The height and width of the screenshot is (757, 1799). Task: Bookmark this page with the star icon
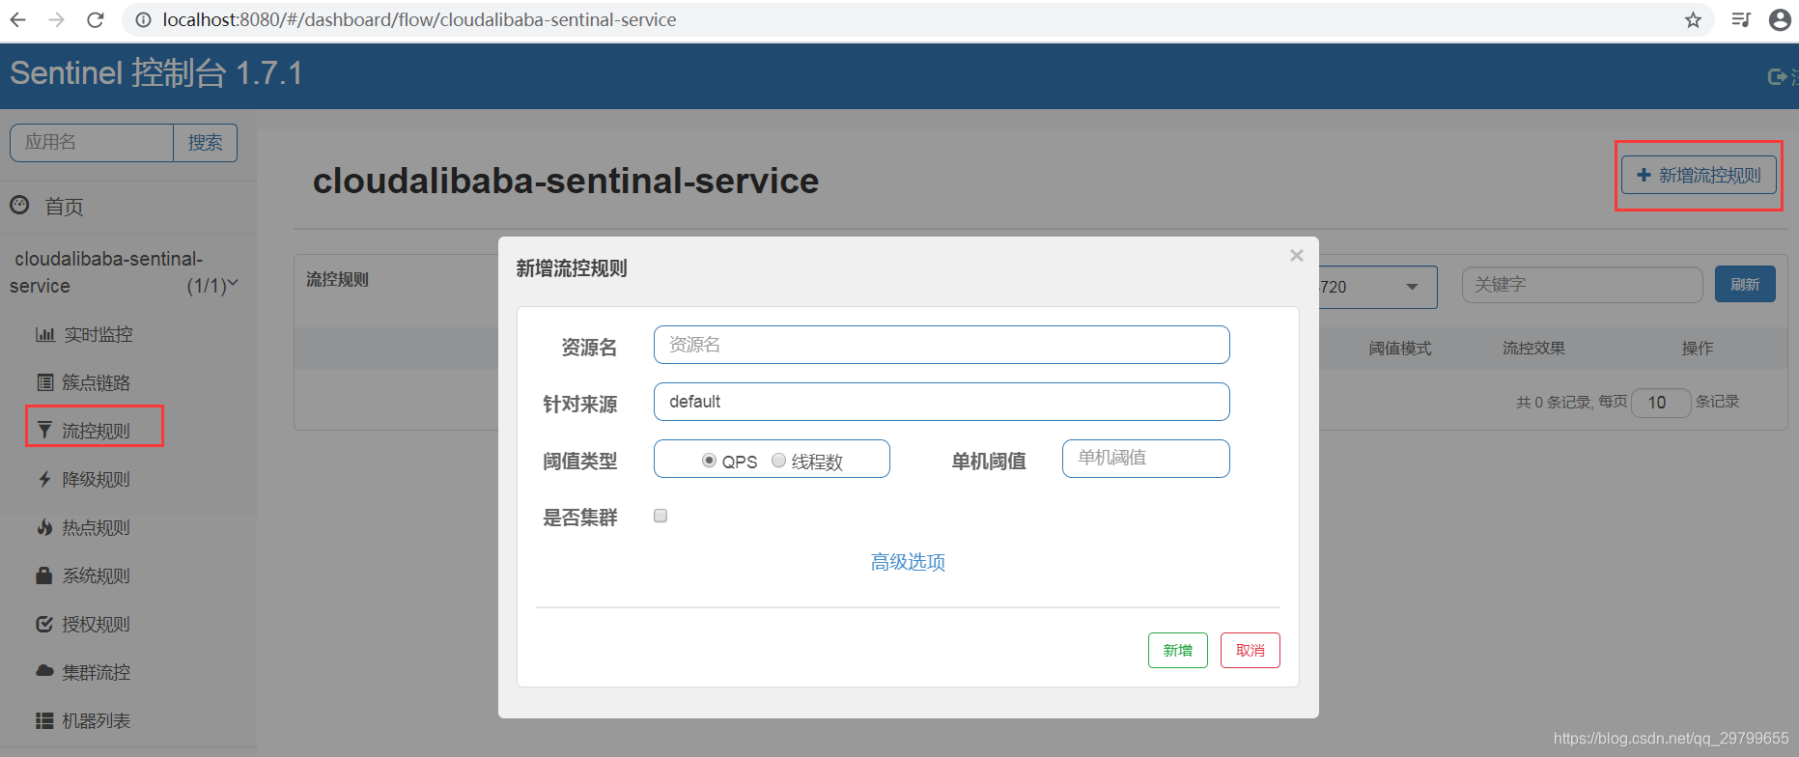pos(1693,19)
